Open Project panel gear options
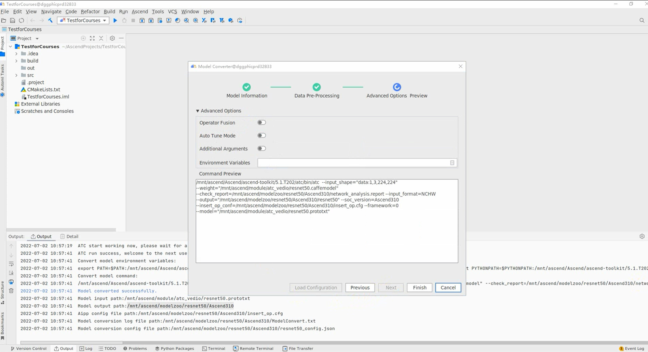The height and width of the screenshot is (352, 648). tap(112, 38)
